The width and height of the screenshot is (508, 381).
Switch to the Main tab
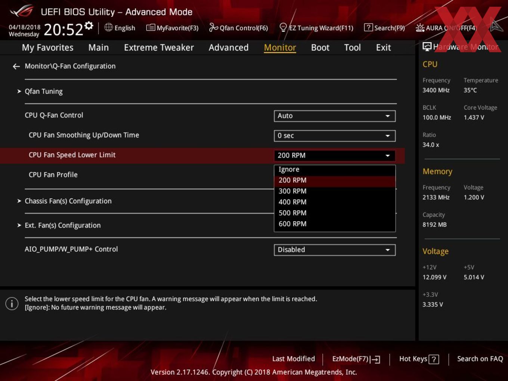pos(99,47)
